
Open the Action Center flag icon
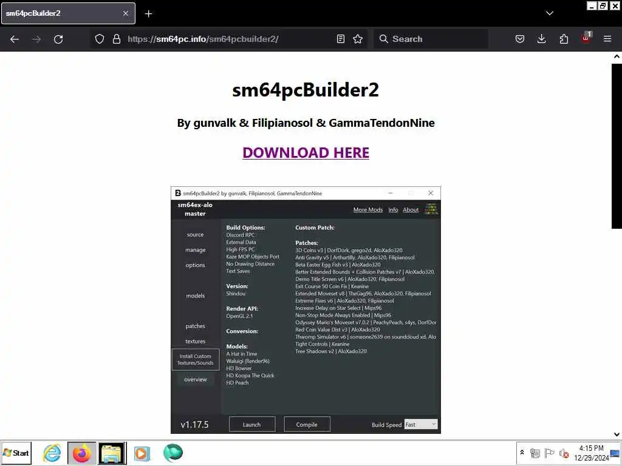coord(549,453)
